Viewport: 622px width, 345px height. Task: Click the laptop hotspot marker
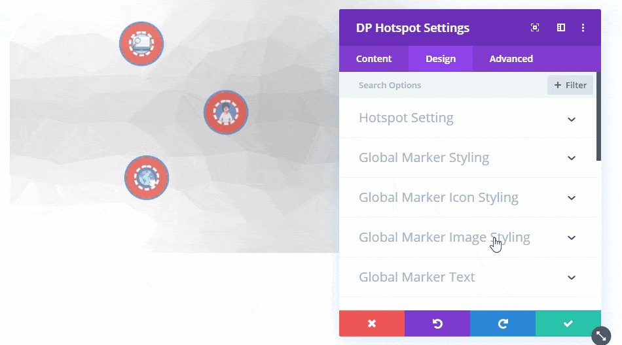click(x=141, y=44)
